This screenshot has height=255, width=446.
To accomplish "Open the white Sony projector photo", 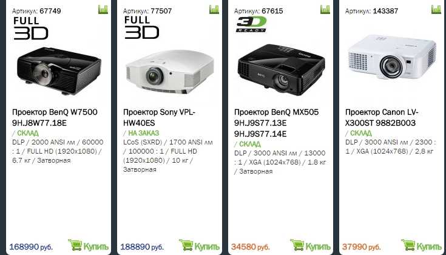I will 169,72.
